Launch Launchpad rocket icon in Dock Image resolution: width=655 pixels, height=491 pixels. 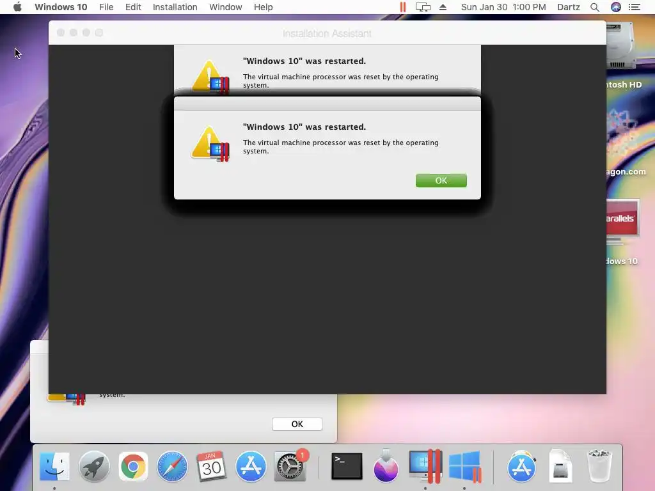pos(94,466)
